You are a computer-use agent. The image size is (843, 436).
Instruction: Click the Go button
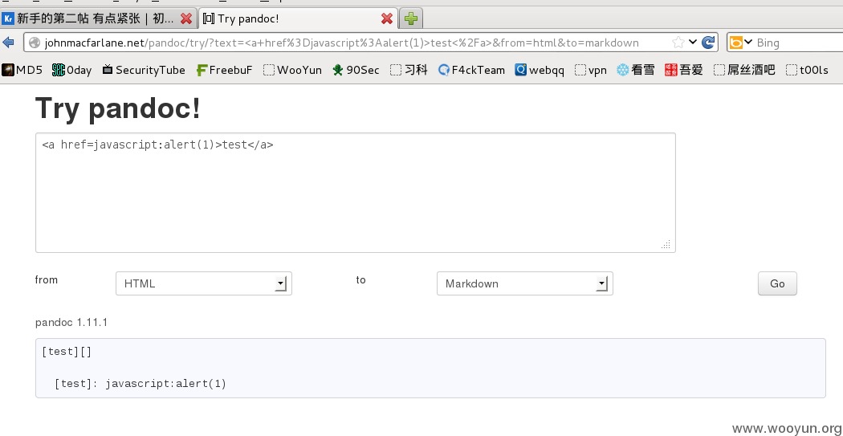pos(777,283)
